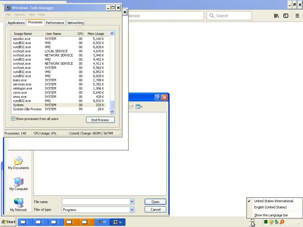Click orange magnifier tray icon

[x=282, y=222]
